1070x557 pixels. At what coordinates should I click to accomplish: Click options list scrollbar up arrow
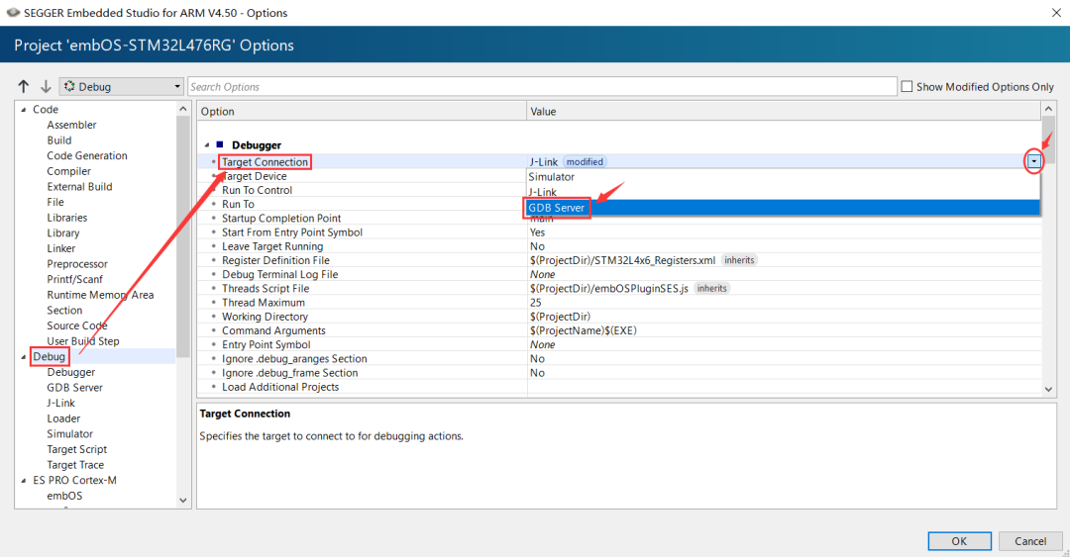(1049, 109)
